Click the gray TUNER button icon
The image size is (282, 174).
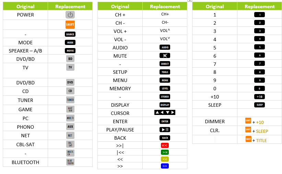[x=70, y=100]
